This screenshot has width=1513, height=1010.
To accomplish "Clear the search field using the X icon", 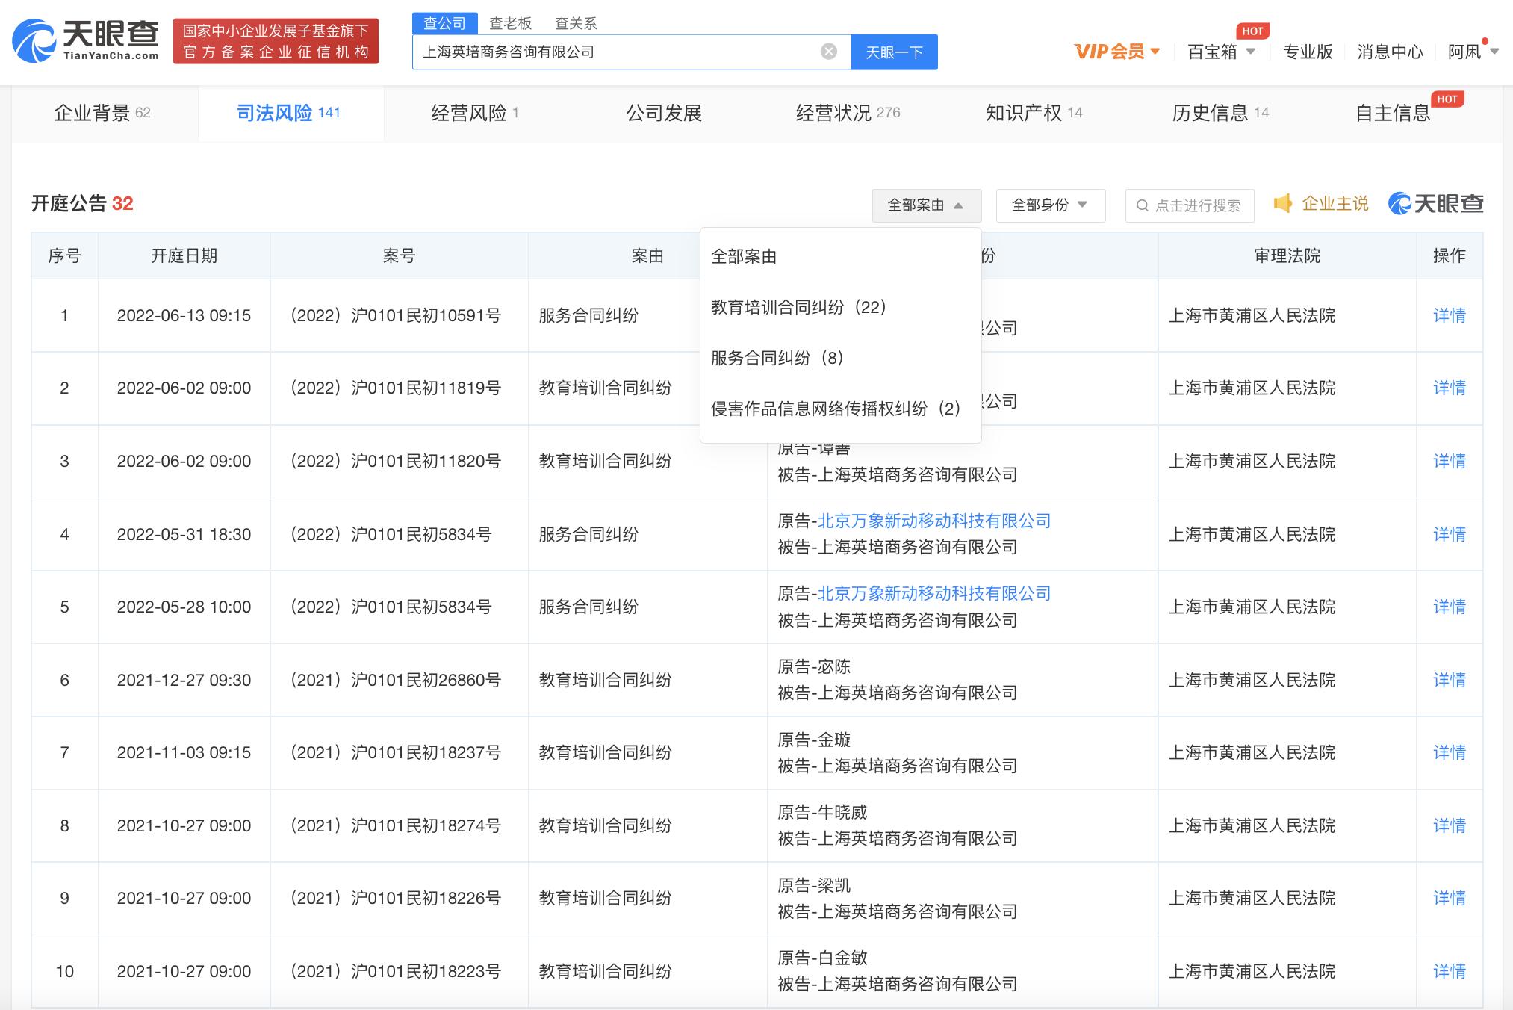I will pyautogui.click(x=827, y=50).
